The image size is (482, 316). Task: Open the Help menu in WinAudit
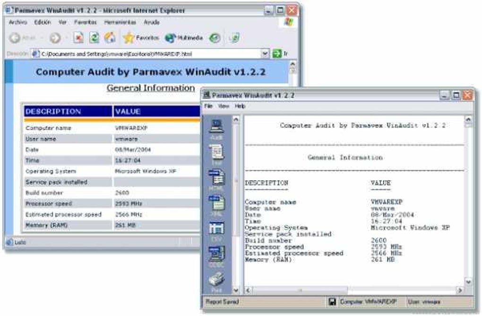point(240,106)
